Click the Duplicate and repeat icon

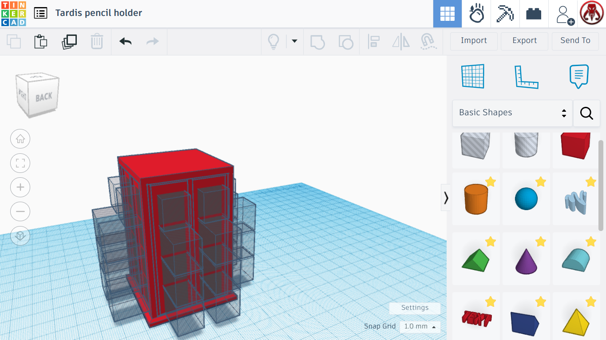(69, 42)
